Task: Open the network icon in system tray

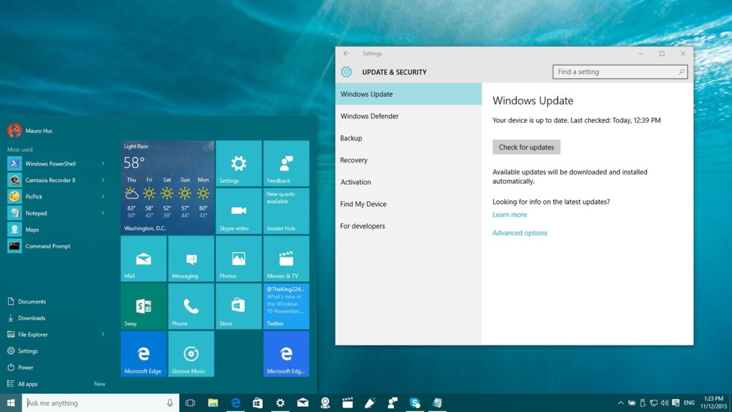Action: click(653, 403)
